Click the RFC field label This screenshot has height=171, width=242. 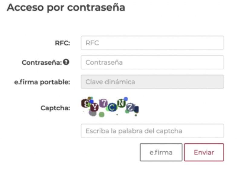62,43
